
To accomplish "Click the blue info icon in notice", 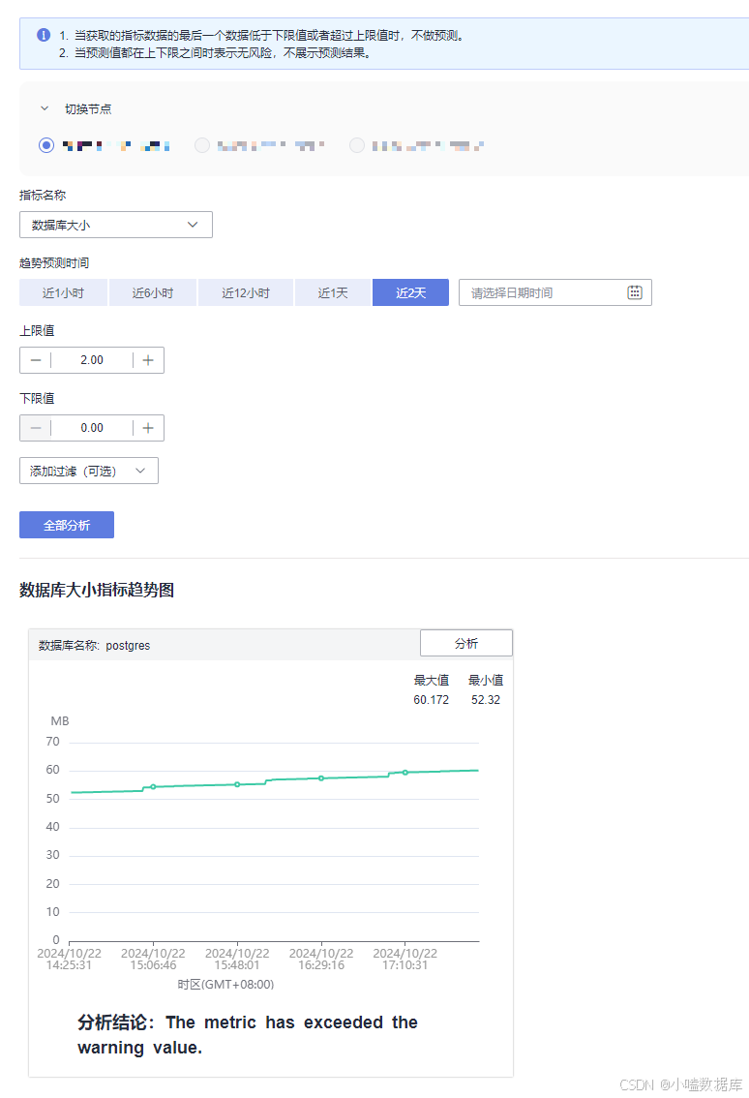I will pos(44,35).
